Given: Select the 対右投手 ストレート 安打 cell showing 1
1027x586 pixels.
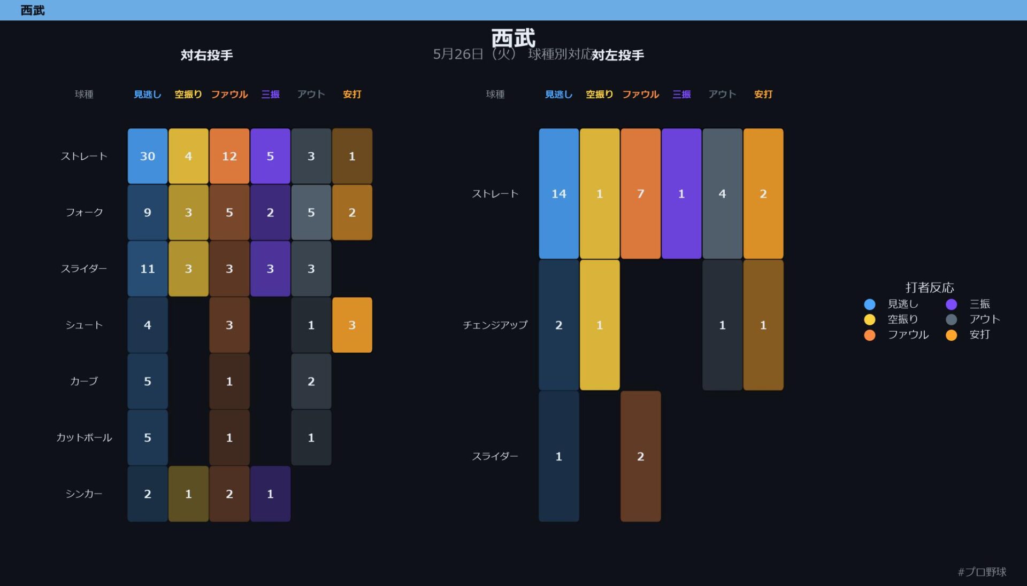Looking at the screenshot, I should click(352, 156).
